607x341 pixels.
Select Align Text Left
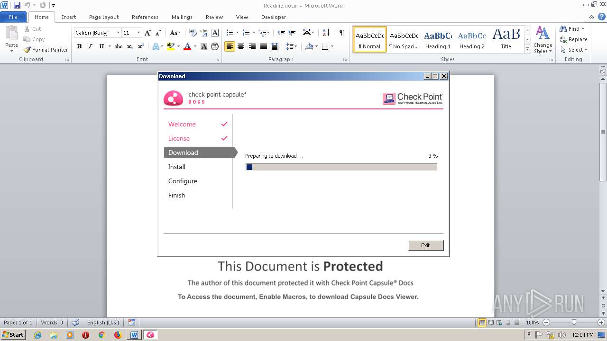(x=230, y=46)
